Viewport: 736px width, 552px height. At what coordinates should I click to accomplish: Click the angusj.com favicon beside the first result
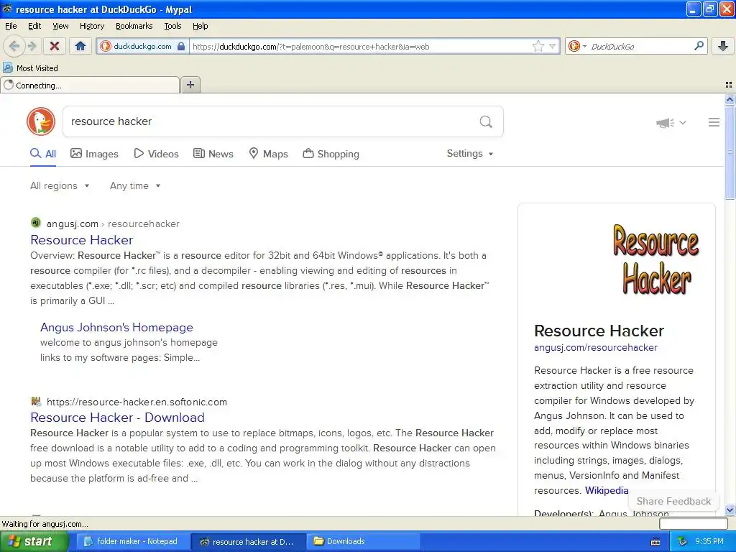pyautogui.click(x=36, y=223)
